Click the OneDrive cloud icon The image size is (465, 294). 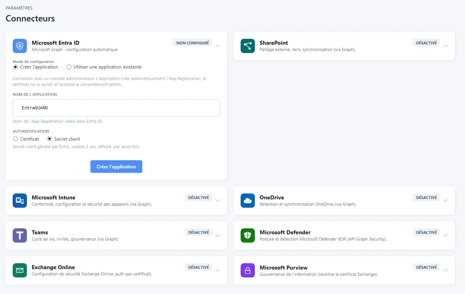248,200
